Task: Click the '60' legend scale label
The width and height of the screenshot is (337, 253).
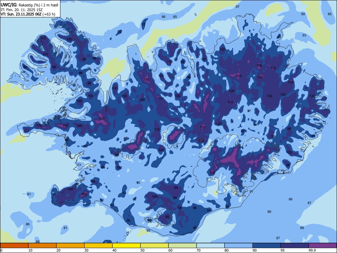Action: click(x=171, y=250)
